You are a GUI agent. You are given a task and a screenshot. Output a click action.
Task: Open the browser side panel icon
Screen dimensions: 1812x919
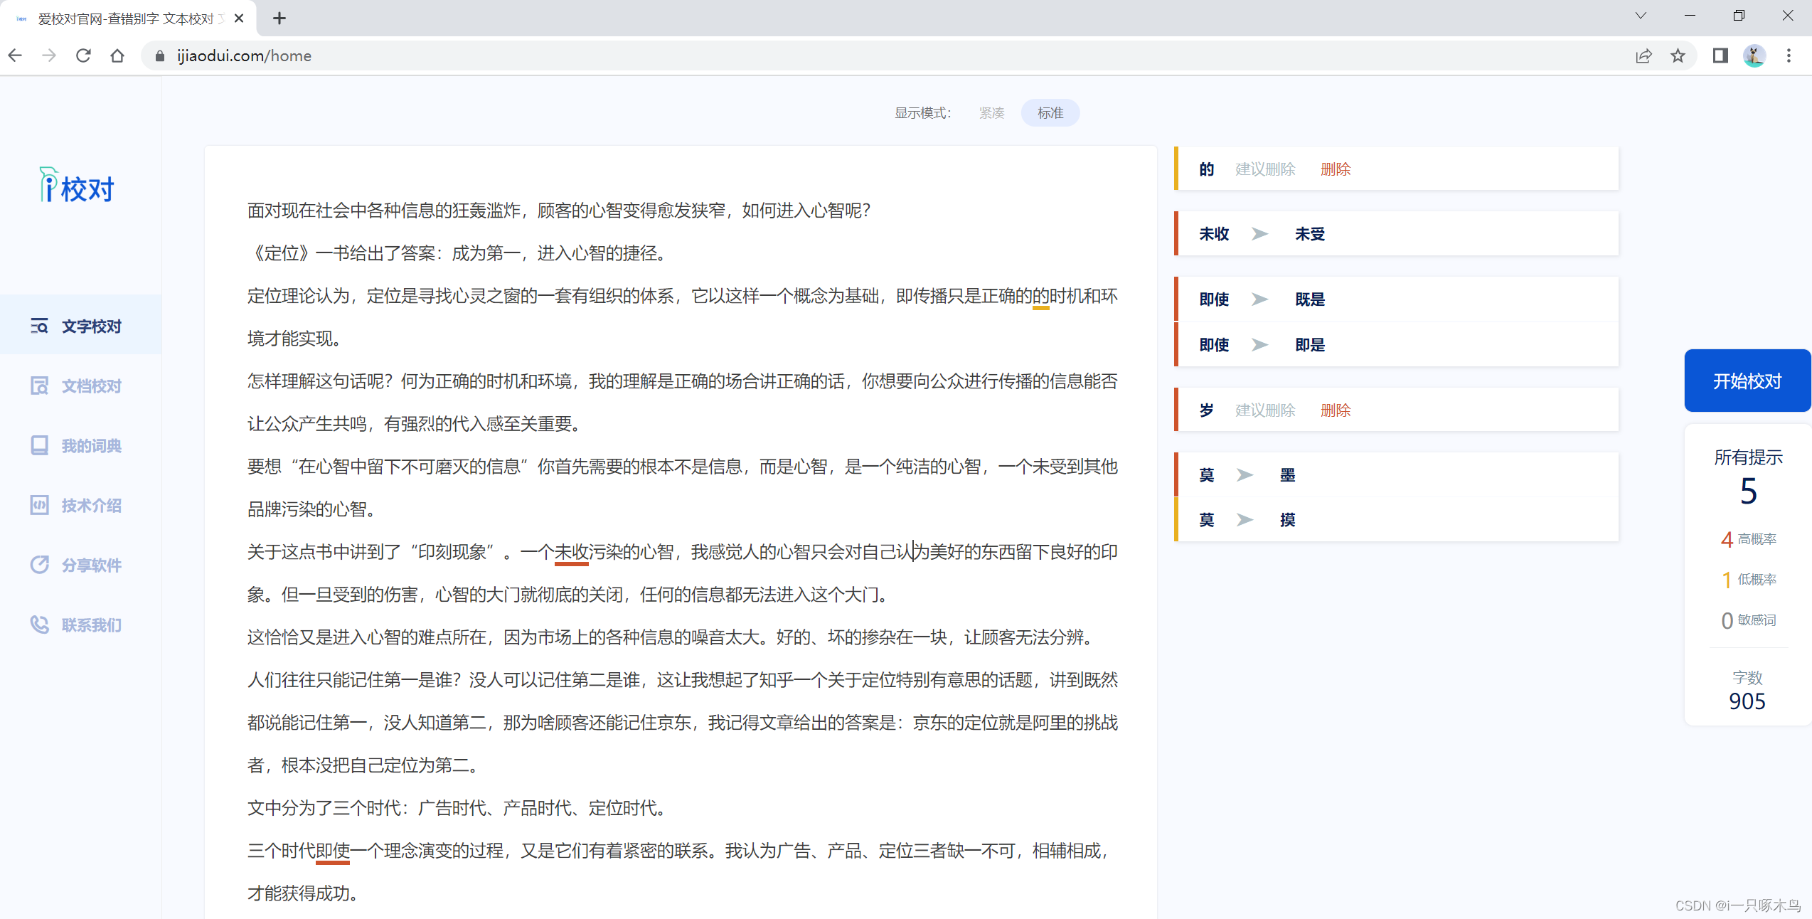tap(1720, 56)
